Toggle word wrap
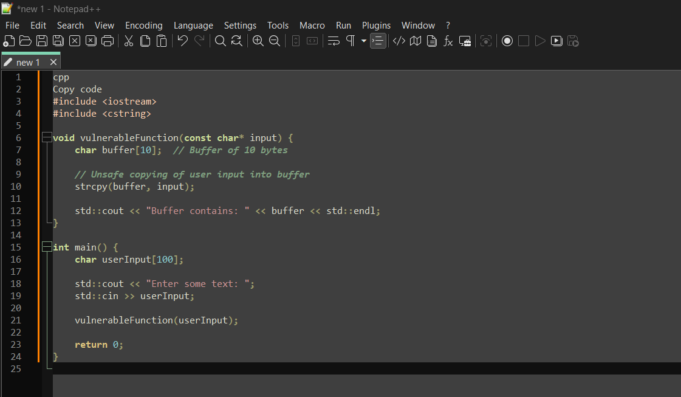 click(x=332, y=41)
